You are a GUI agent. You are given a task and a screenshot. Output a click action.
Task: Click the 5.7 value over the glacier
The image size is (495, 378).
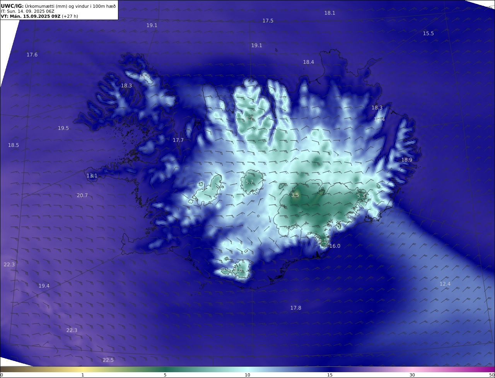(x=249, y=182)
